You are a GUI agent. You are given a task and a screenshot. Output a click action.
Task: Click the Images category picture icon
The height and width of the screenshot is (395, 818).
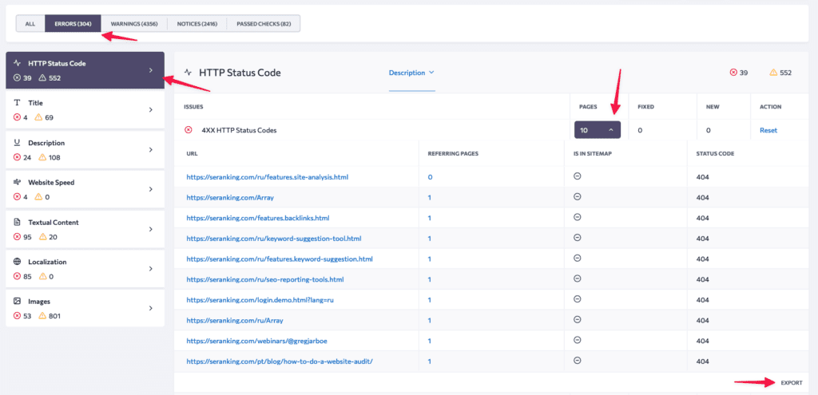click(x=18, y=302)
